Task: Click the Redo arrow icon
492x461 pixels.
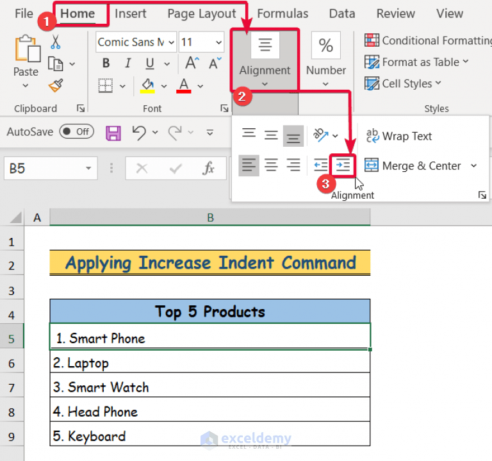Action: pos(175,132)
